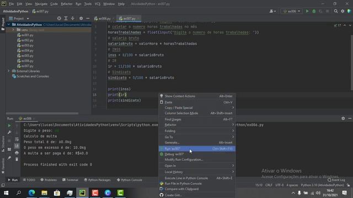The image size is (353, 198).
Task: Click the wrench icon in the Run panel
Action: coord(9,133)
